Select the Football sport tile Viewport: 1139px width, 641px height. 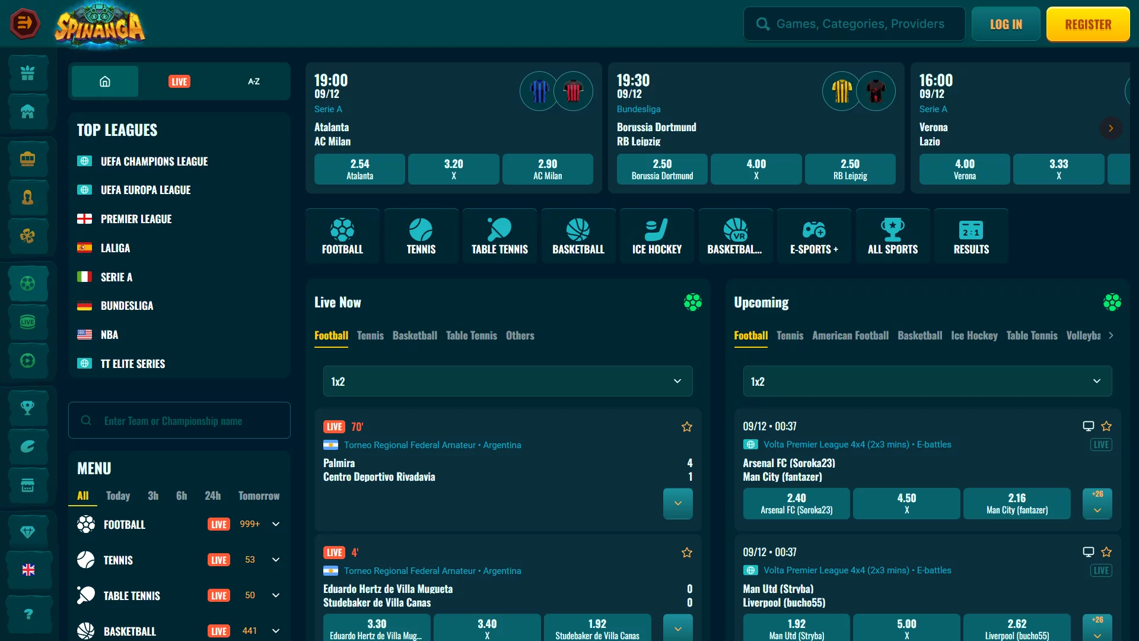(342, 236)
